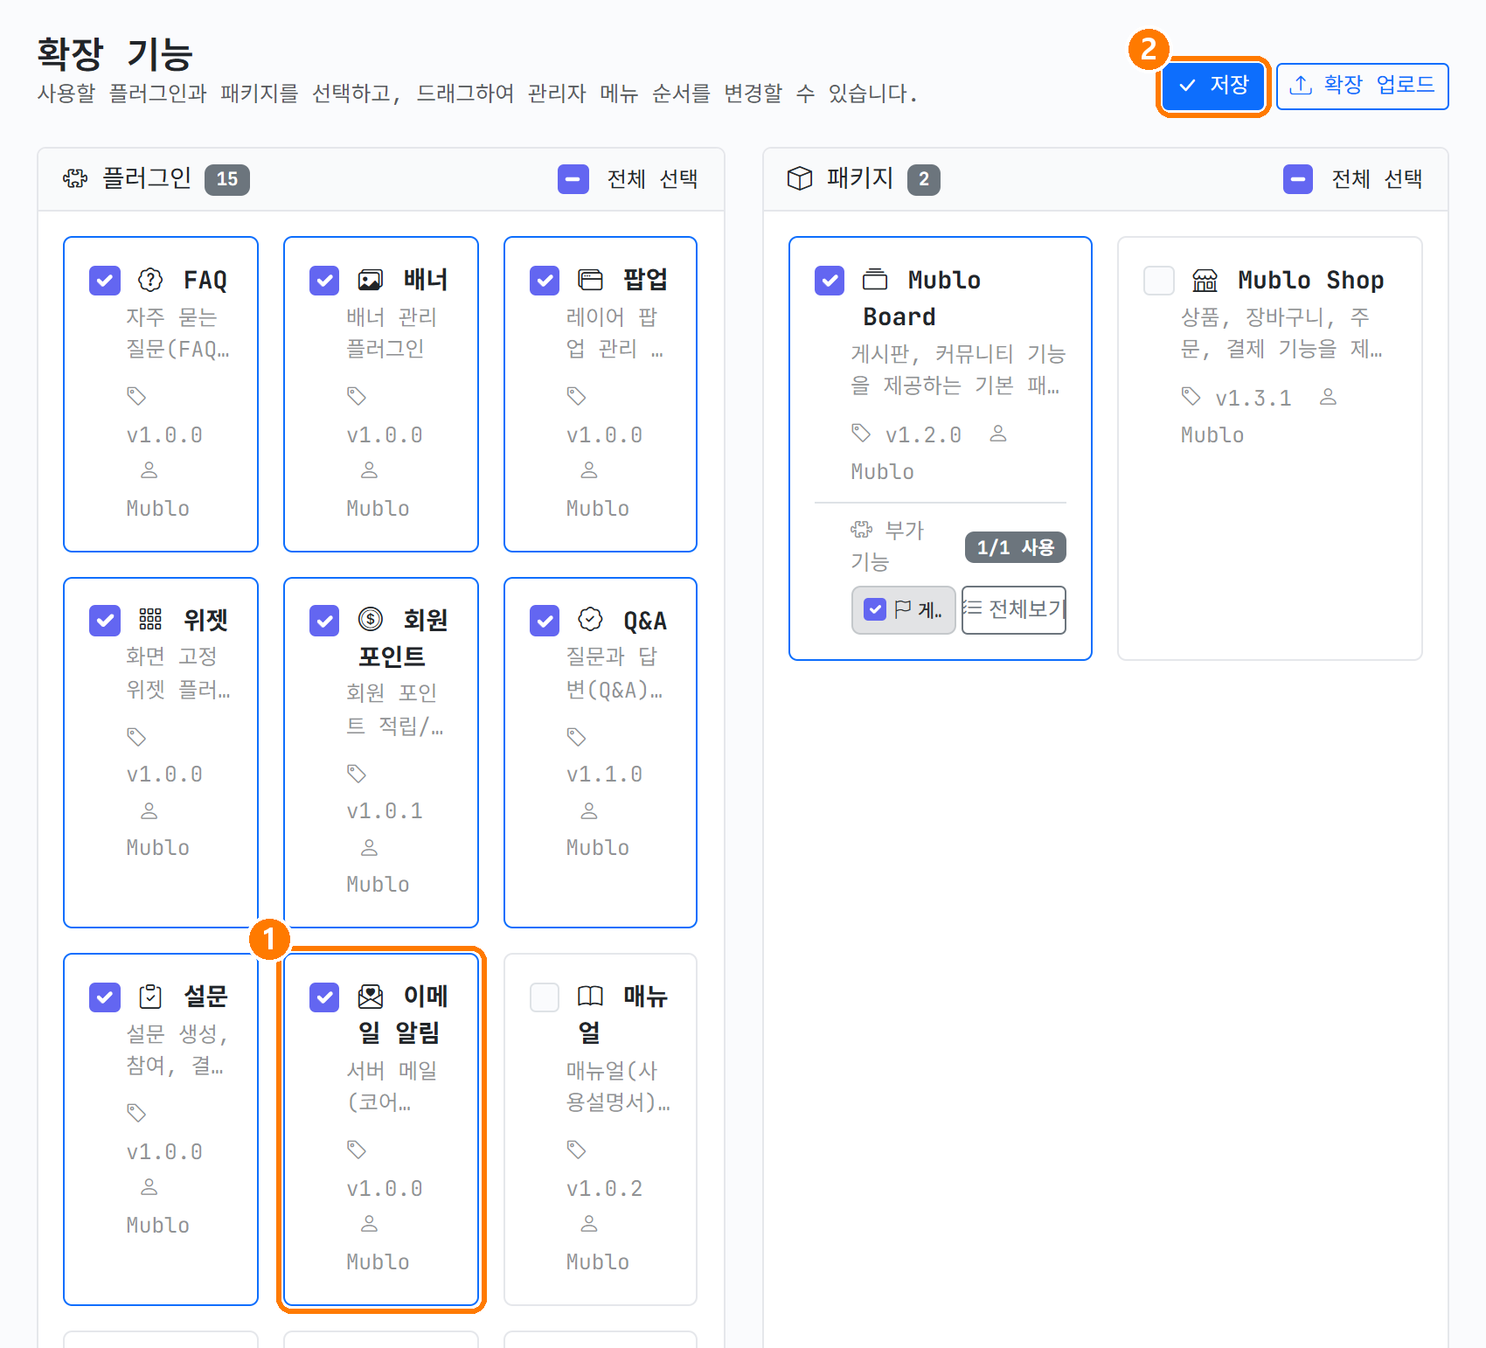1486x1348 pixels.
Task: Uncheck the 이메일 알림 plugin checkbox
Action: pos(324,997)
